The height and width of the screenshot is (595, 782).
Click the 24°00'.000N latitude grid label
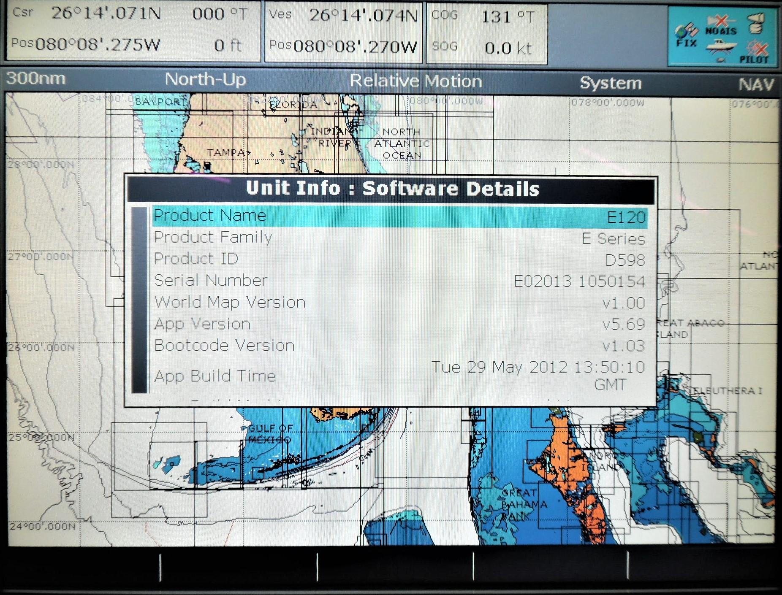pyautogui.click(x=42, y=527)
